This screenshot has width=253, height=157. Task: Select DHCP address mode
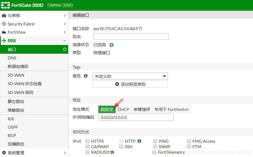123,109
